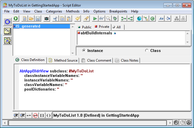Image resolution: width=194 pixels, height=128 pixels.
Task: Click the globe icon in toolbar
Action: click(139, 18)
